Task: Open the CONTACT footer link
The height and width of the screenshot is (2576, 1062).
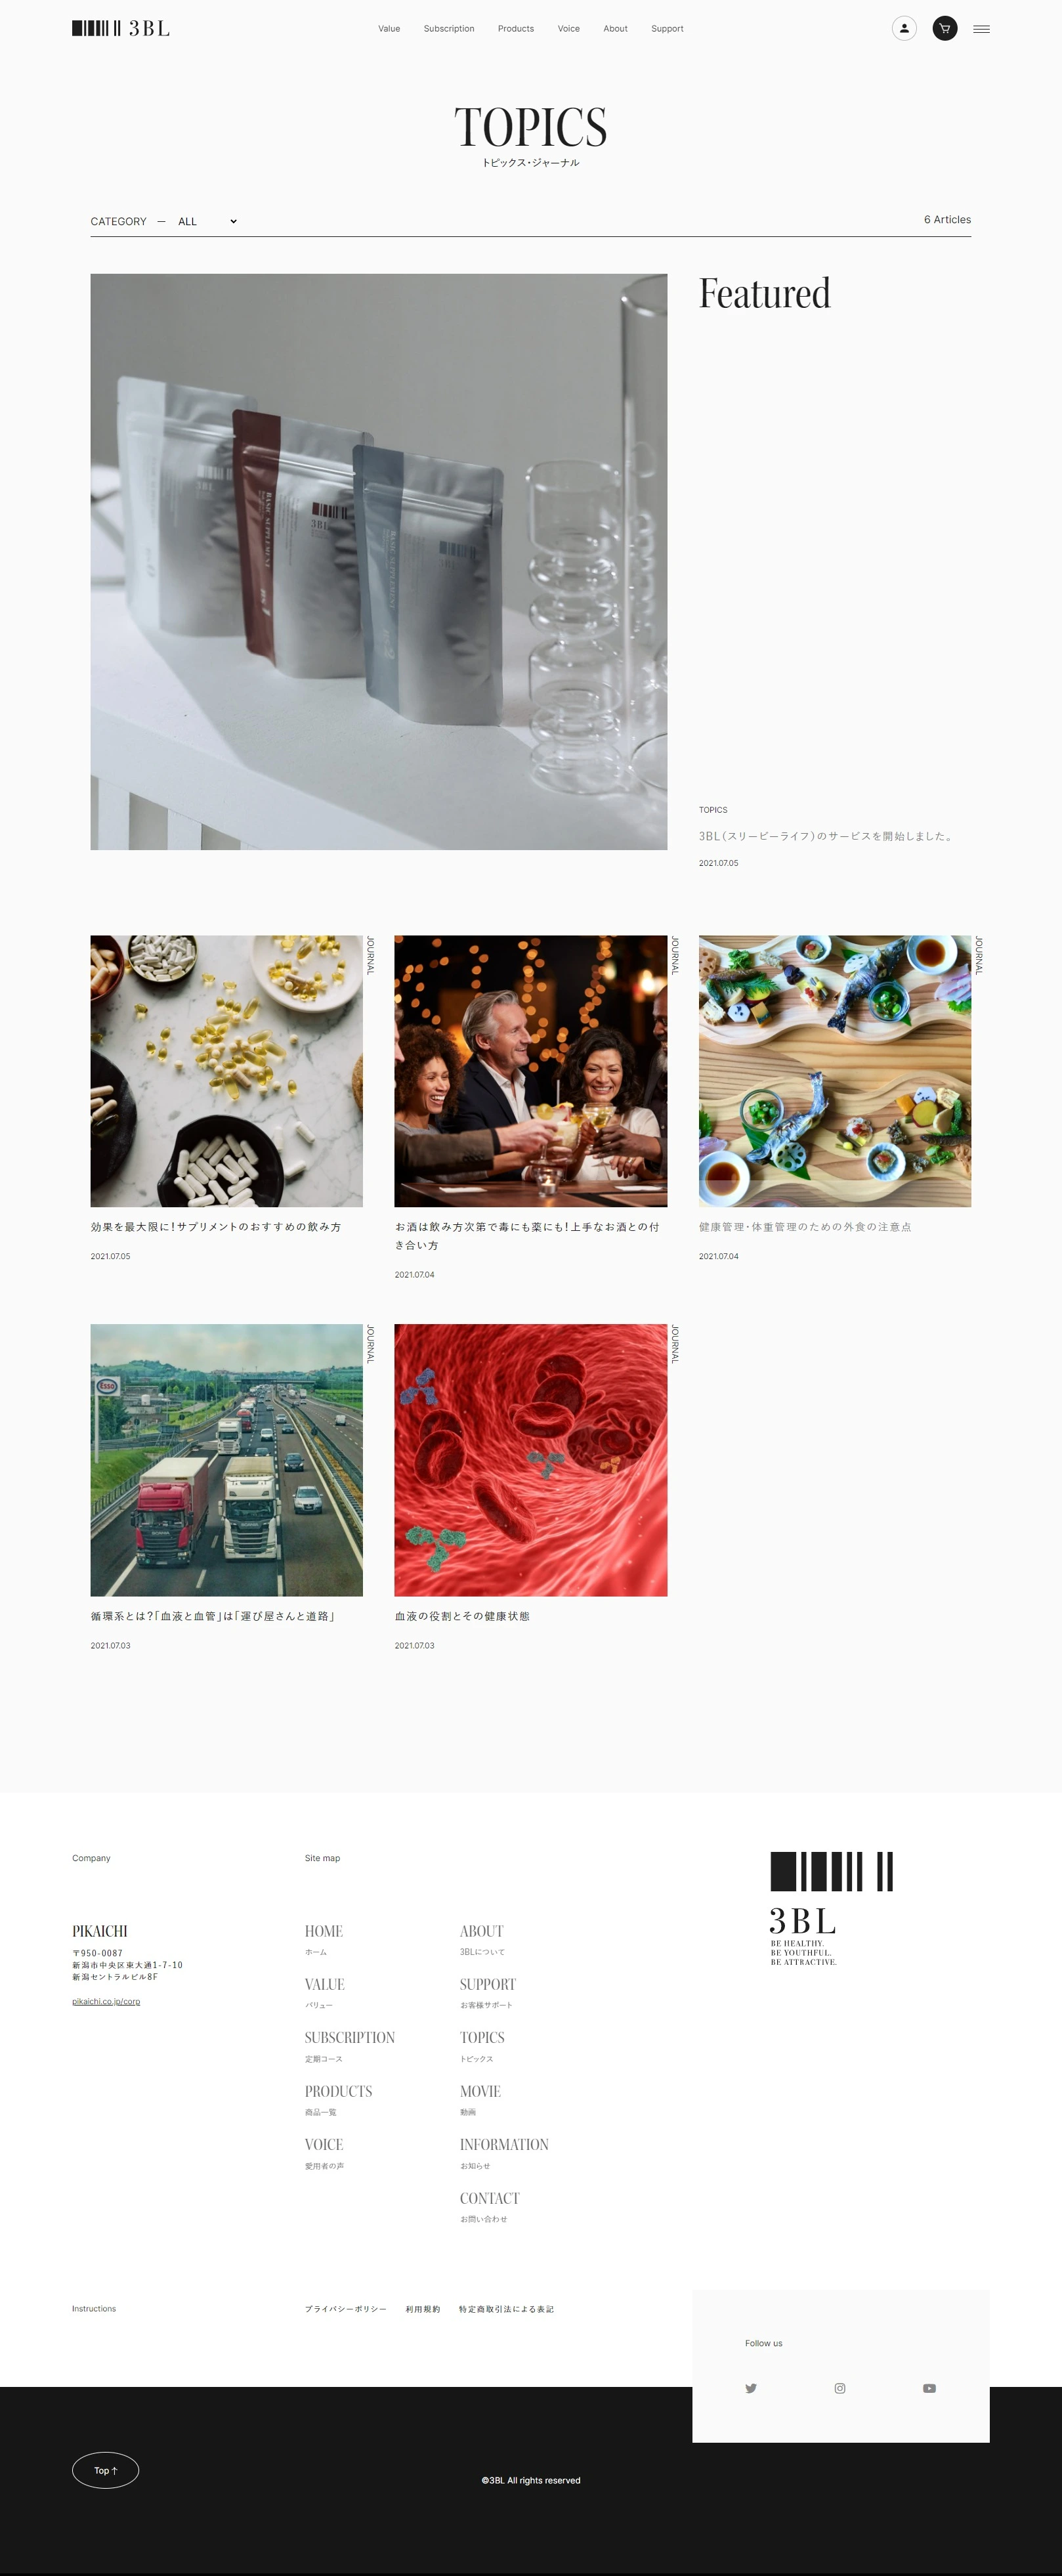Action: 490,2198
